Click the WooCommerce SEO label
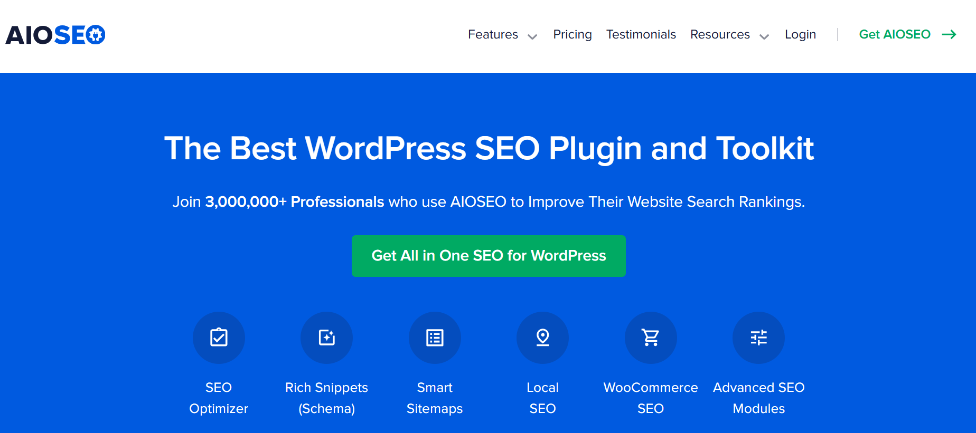The height and width of the screenshot is (433, 976). [x=651, y=398]
